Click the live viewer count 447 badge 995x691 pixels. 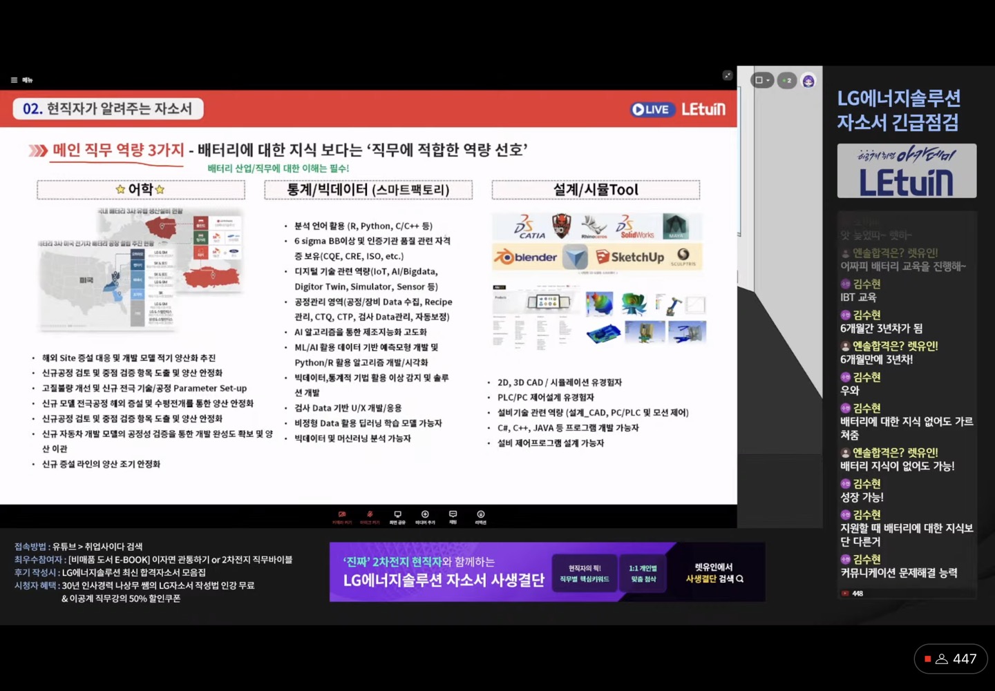[951, 659]
